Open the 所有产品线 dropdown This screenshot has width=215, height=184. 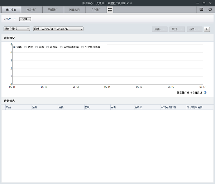click(17, 29)
